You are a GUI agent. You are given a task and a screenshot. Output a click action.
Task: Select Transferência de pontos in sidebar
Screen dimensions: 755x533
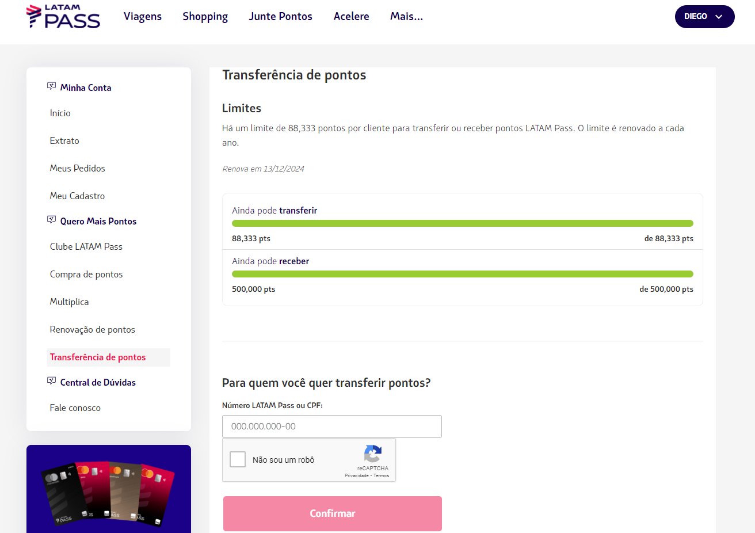(109, 357)
